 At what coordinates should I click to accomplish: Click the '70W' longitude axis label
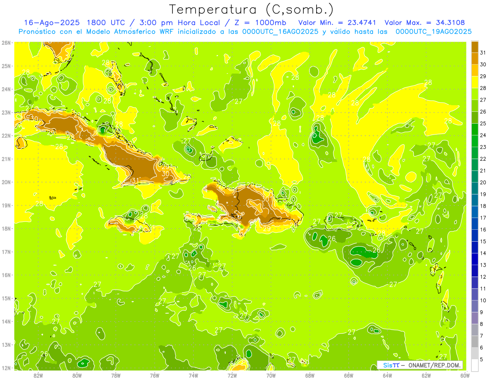[x=271, y=375]
